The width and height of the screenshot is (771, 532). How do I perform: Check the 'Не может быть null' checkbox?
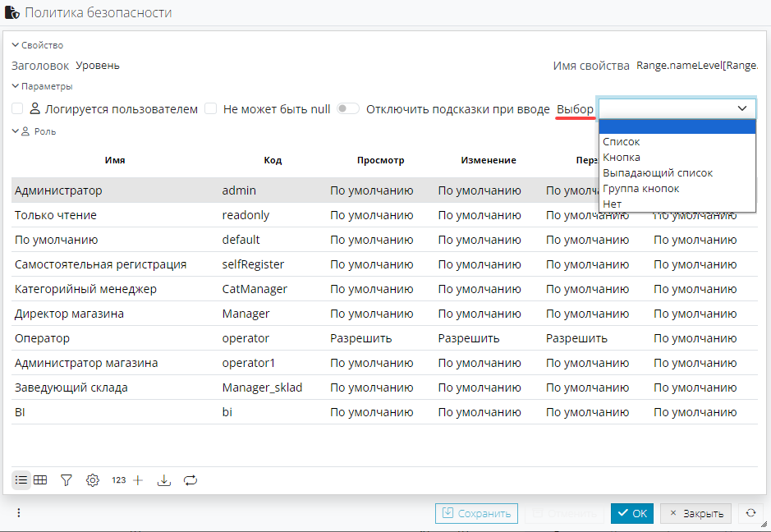[x=211, y=108]
